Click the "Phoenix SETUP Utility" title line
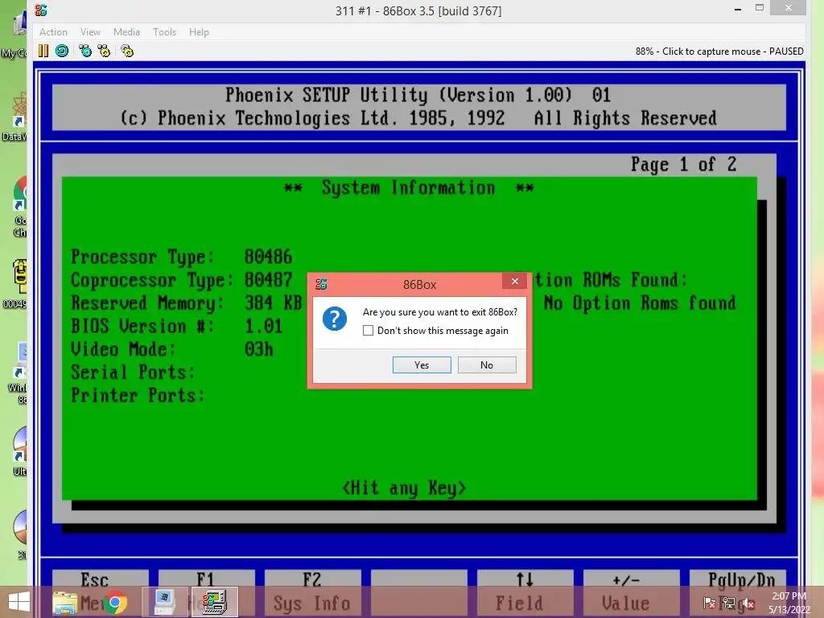The height and width of the screenshot is (618, 824). [418, 95]
